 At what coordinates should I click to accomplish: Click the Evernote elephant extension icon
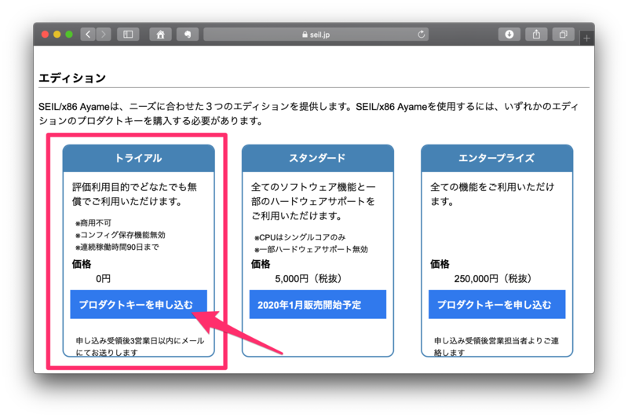coord(188,35)
